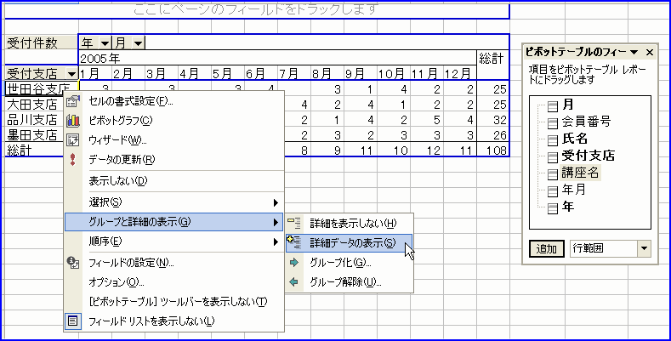Click the 10月 column header
The width and height of the screenshot is (671, 341).
[x=394, y=74]
